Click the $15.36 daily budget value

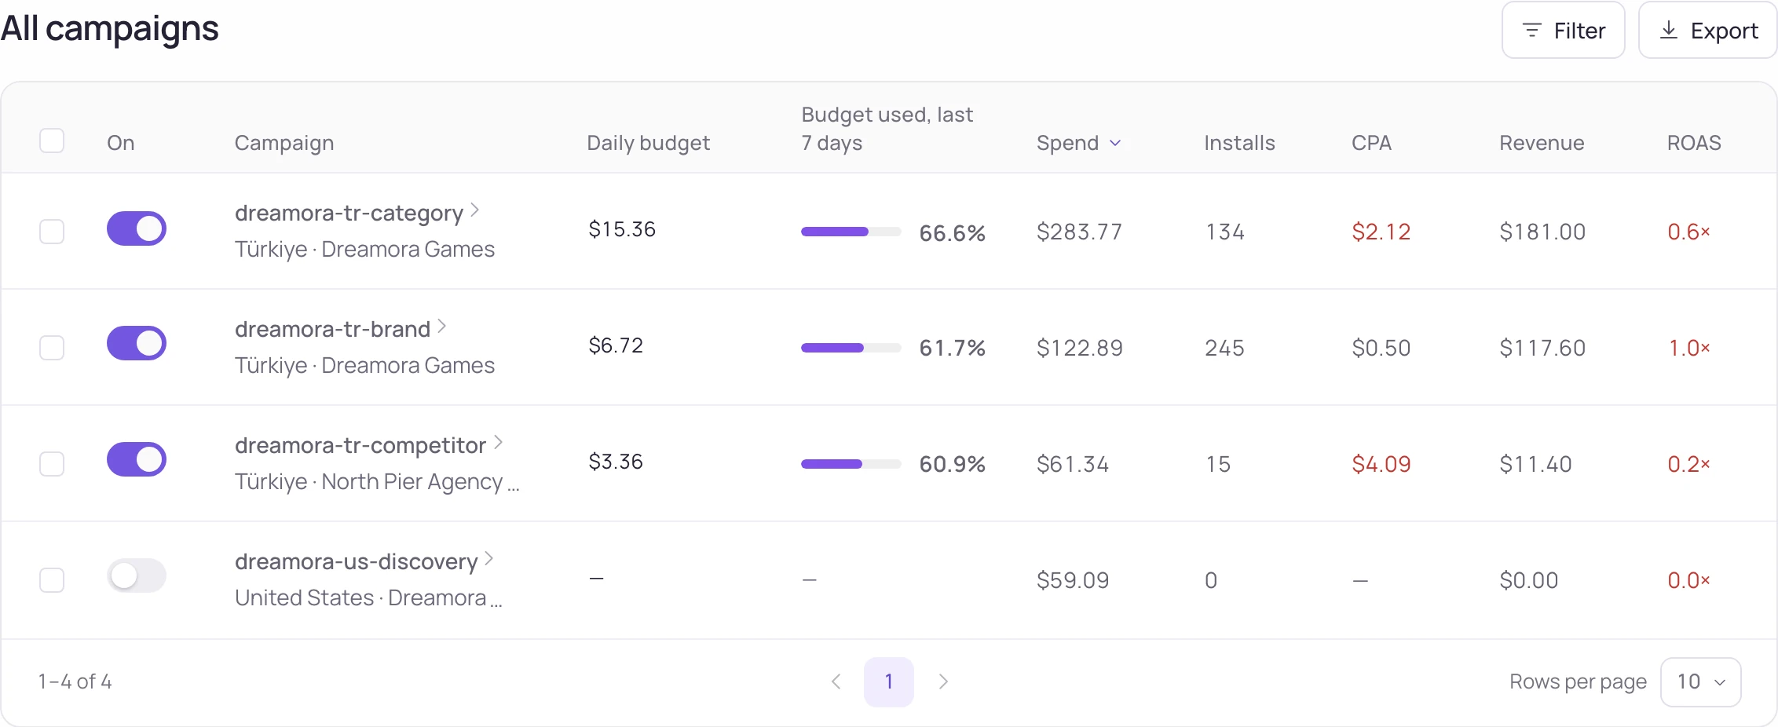622,229
